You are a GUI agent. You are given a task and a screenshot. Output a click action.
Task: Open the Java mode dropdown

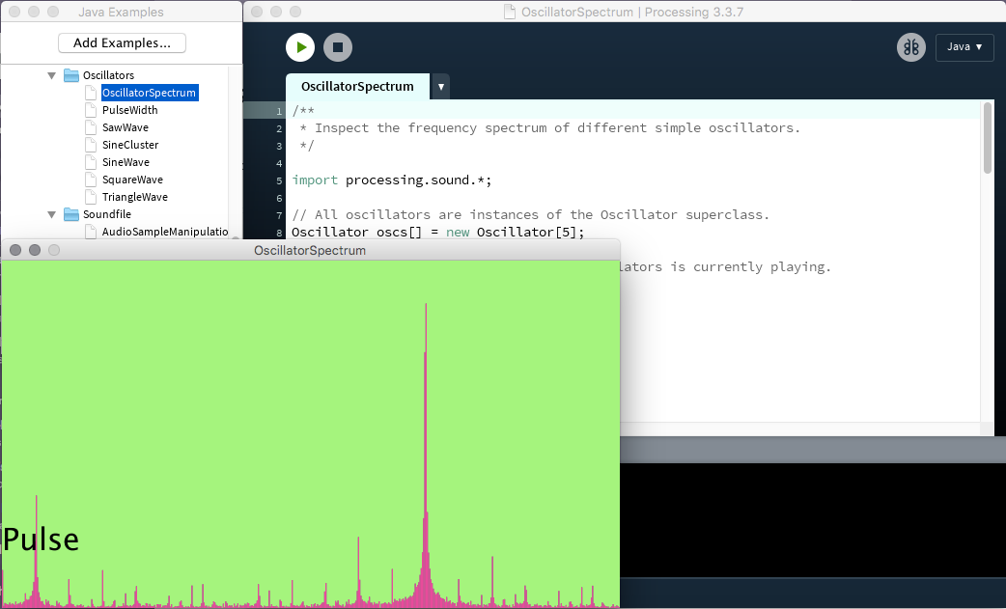click(x=964, y=47)
